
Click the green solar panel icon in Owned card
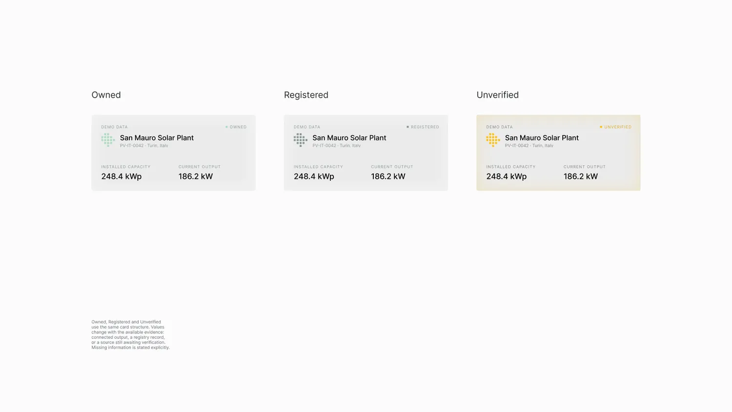coord(108,140)
